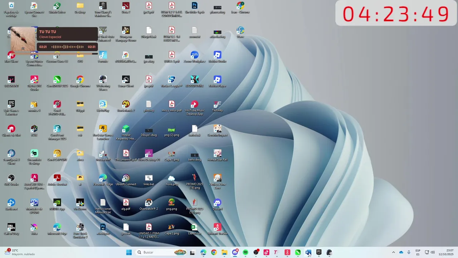
Task: Select the Honkai Star Rail shortcut
Action: (x=218, y=156)
